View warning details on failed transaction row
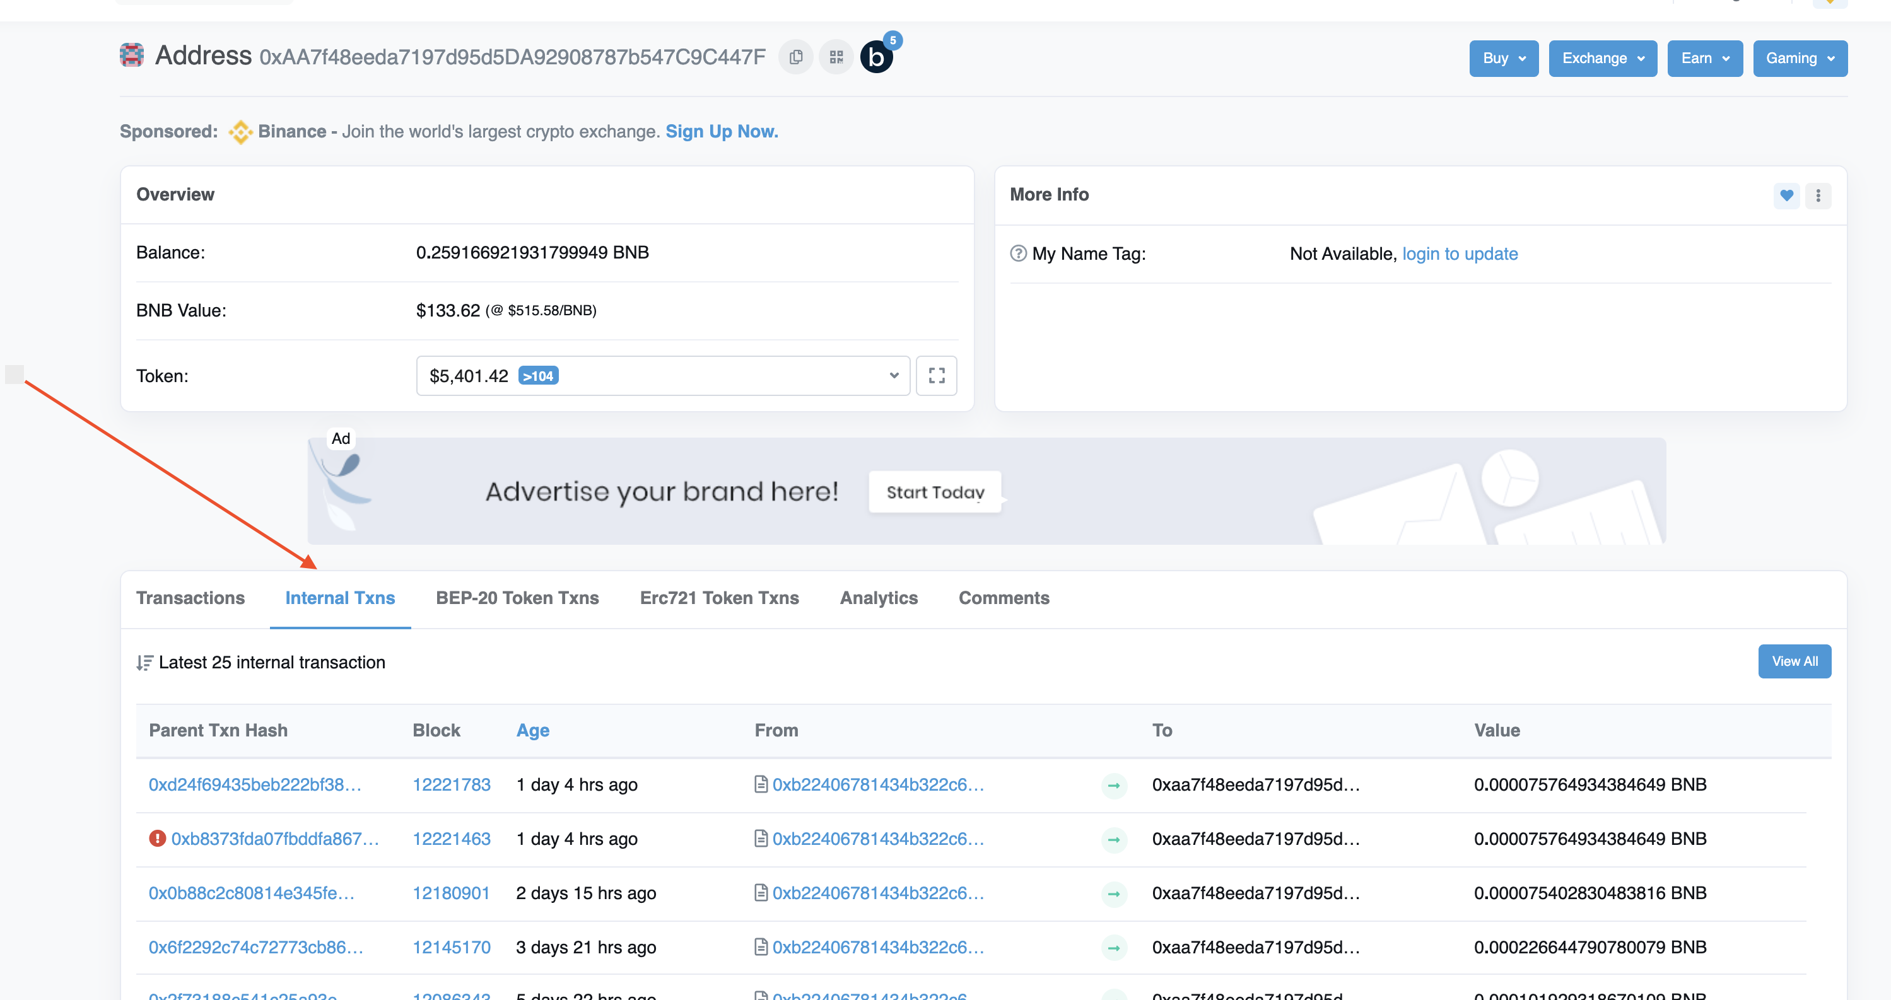 158,838
